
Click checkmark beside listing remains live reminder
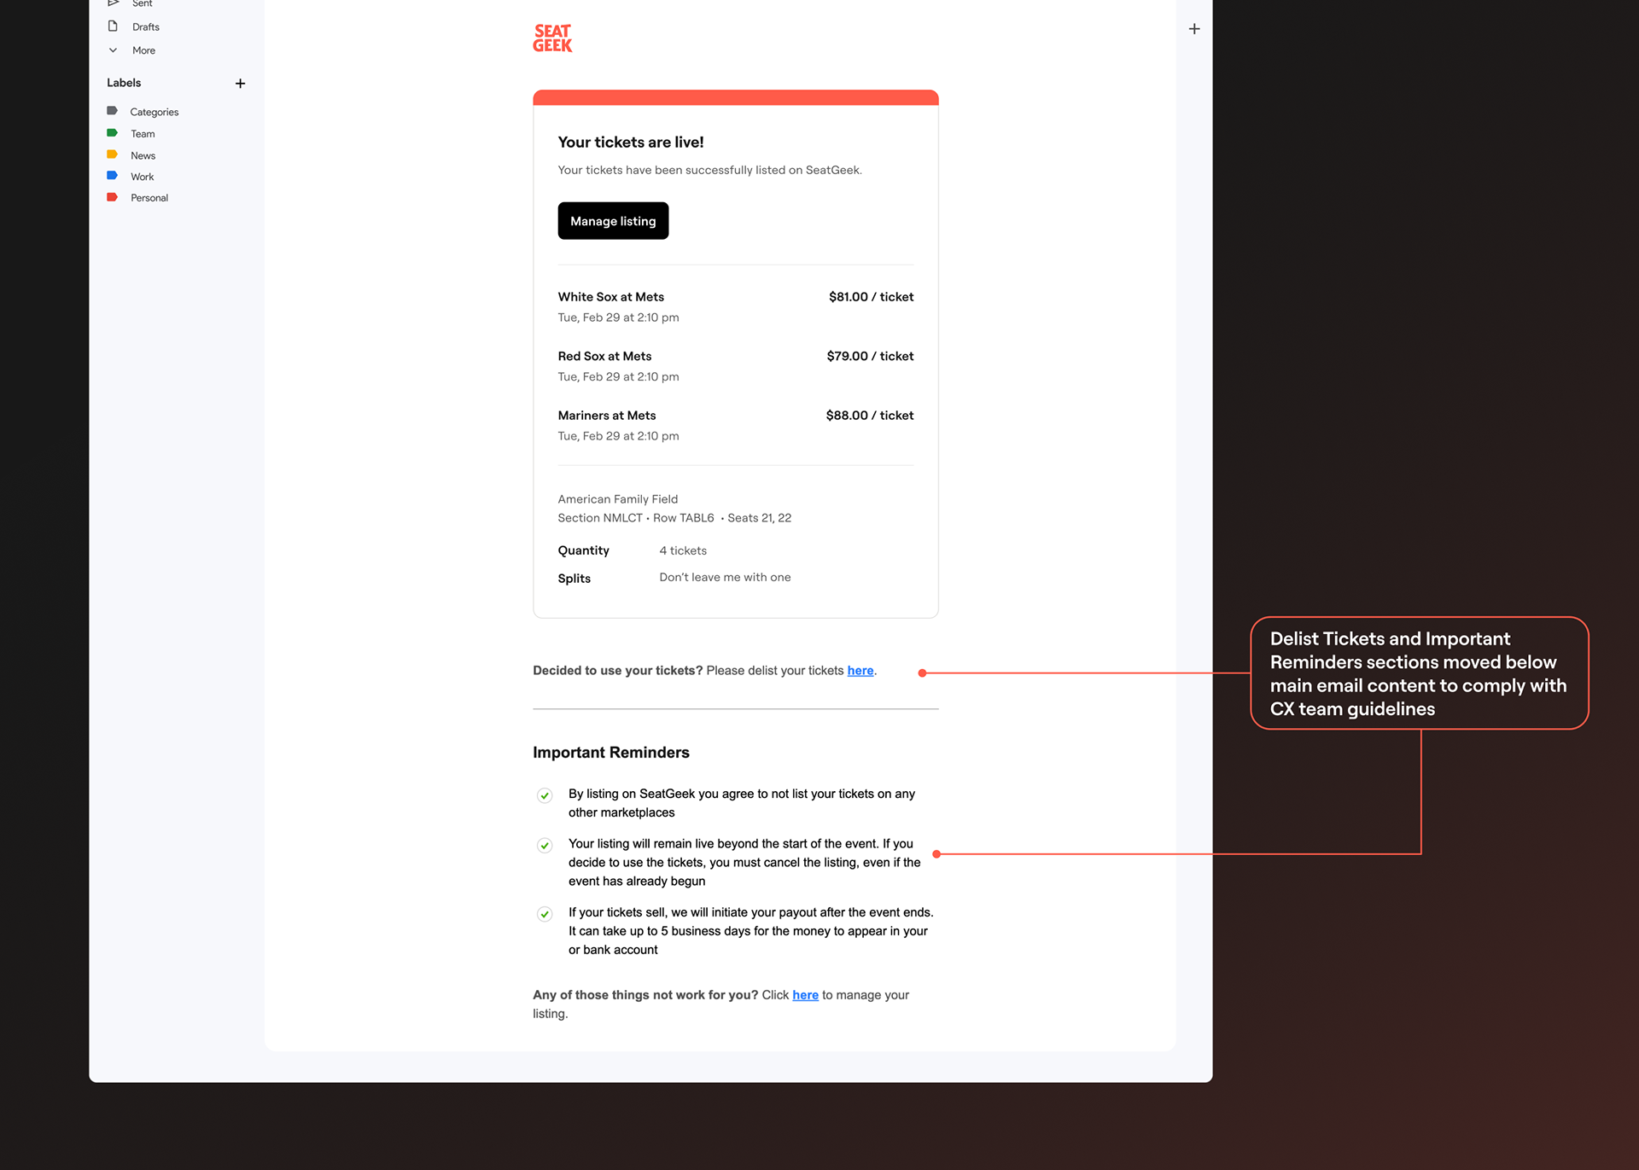pos(545,846)
